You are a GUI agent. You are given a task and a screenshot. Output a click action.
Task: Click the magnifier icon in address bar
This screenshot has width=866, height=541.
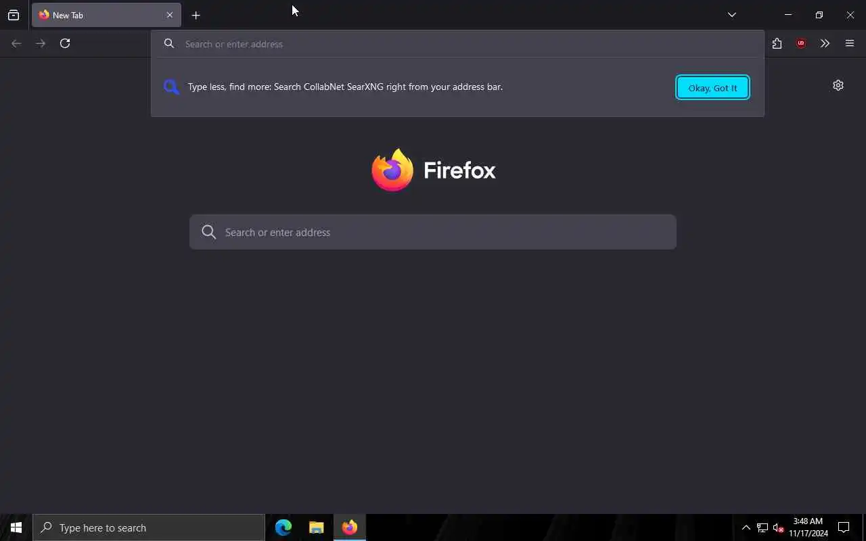click(169, 44)
